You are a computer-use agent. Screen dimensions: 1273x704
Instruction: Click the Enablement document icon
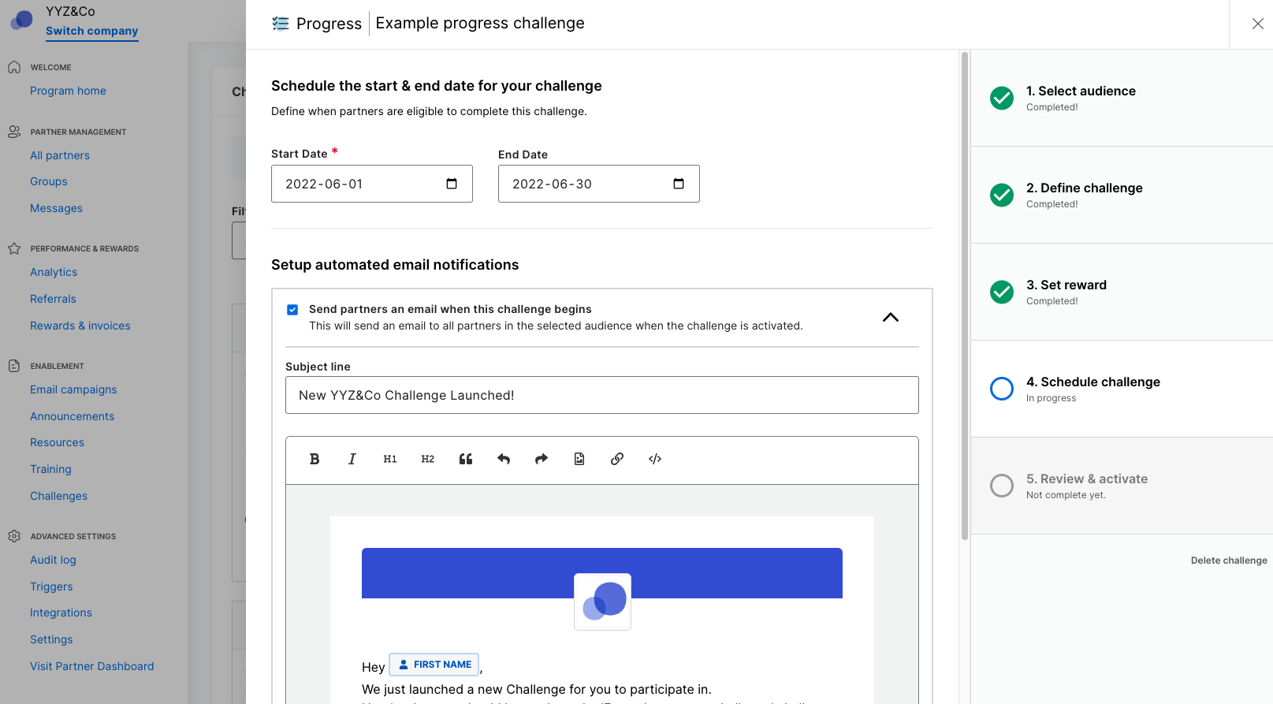pyautogui.click(x=14, y=366)
